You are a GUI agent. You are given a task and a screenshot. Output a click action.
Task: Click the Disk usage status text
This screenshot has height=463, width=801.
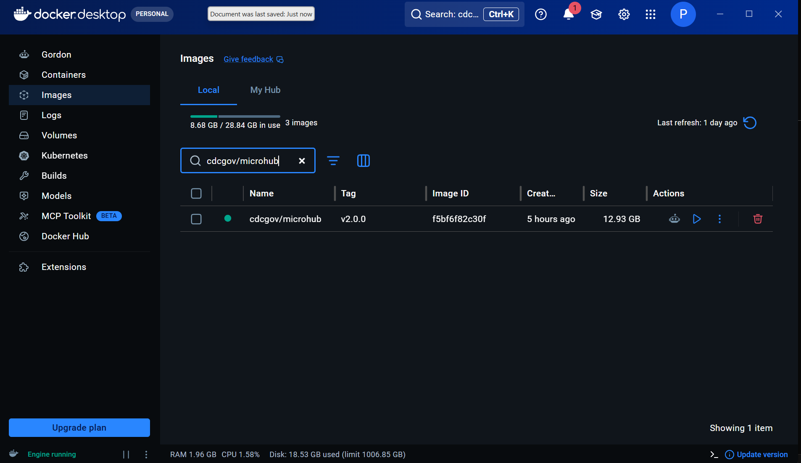[x=337, y=455]
